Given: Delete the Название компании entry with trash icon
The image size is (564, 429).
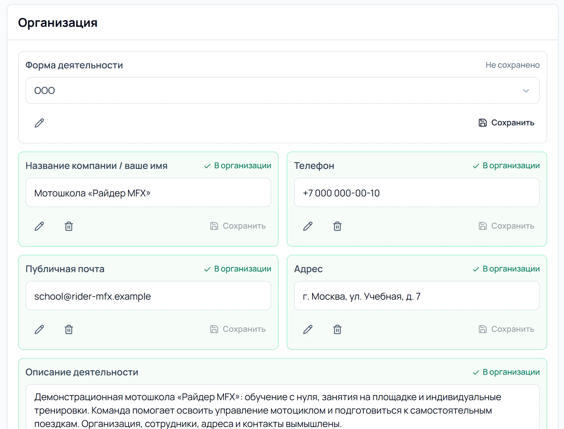Looking at the screenshot, I should 69,226.
